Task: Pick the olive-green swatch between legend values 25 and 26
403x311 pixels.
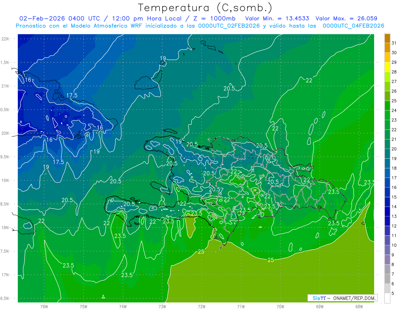Action: [387, 96]
